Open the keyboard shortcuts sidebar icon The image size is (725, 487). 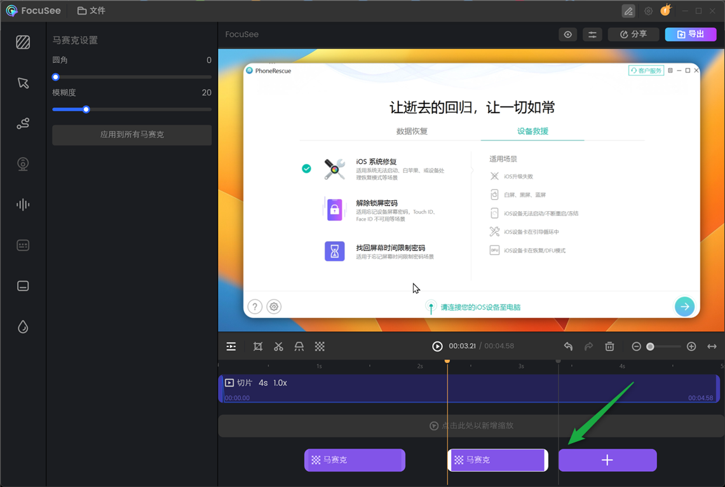23,245
